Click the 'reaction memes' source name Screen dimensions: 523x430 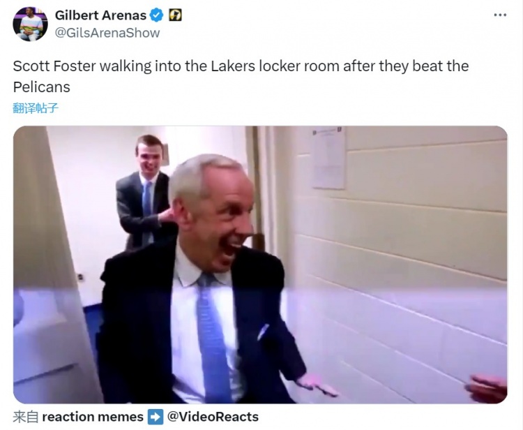[93, 417]
